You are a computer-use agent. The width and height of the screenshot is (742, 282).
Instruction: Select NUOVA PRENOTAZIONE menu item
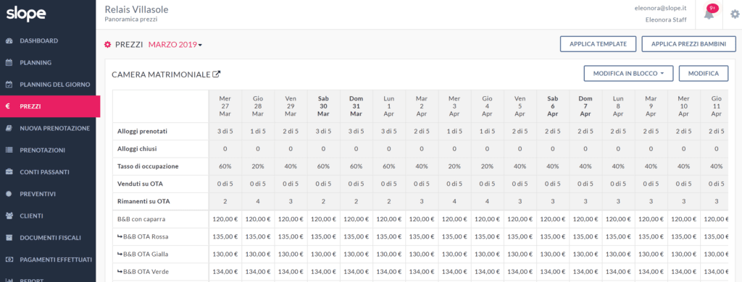(55, 129)
